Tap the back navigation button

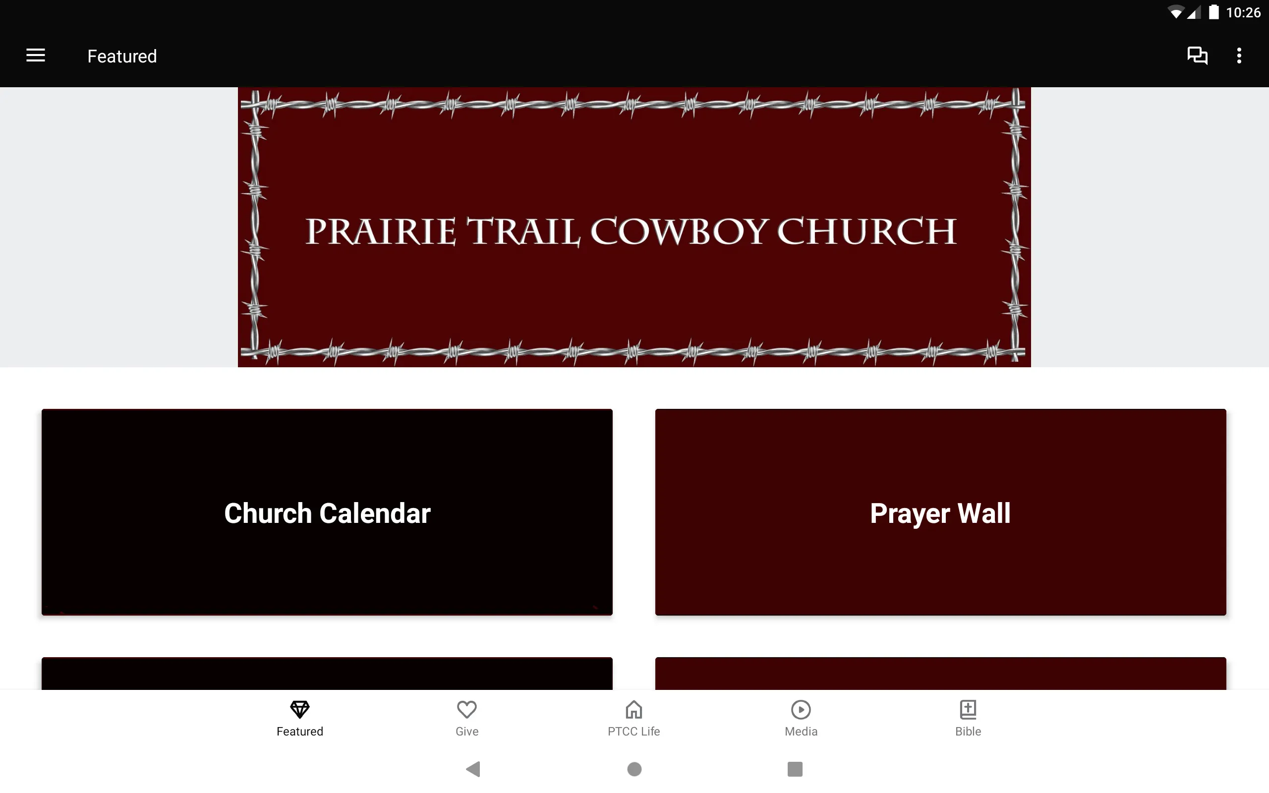click(476, 768)
